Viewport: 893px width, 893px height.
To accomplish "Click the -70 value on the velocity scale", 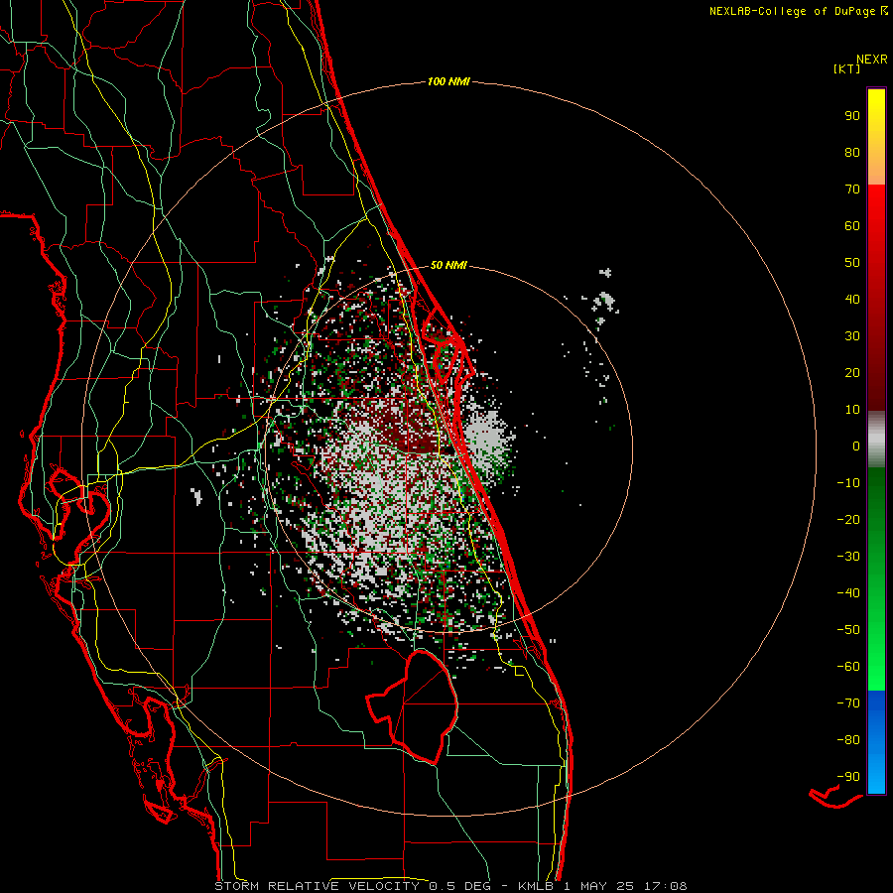I will tap(848, 703).
